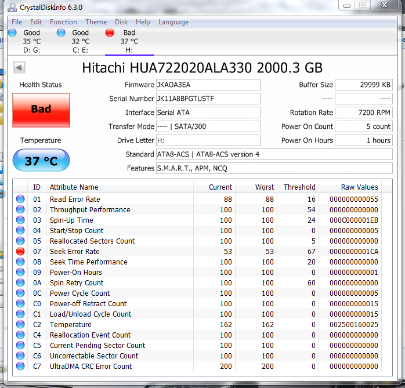This screenshot has width=405, height=388.
Task: Open the Edit menu
Action: point(36,22)
